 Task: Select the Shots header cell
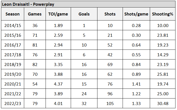110,14
